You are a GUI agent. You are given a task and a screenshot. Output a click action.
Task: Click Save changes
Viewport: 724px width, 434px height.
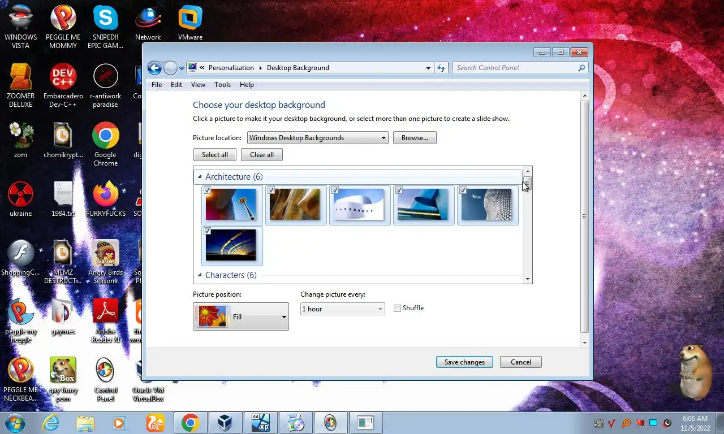[x=464, y=362]
